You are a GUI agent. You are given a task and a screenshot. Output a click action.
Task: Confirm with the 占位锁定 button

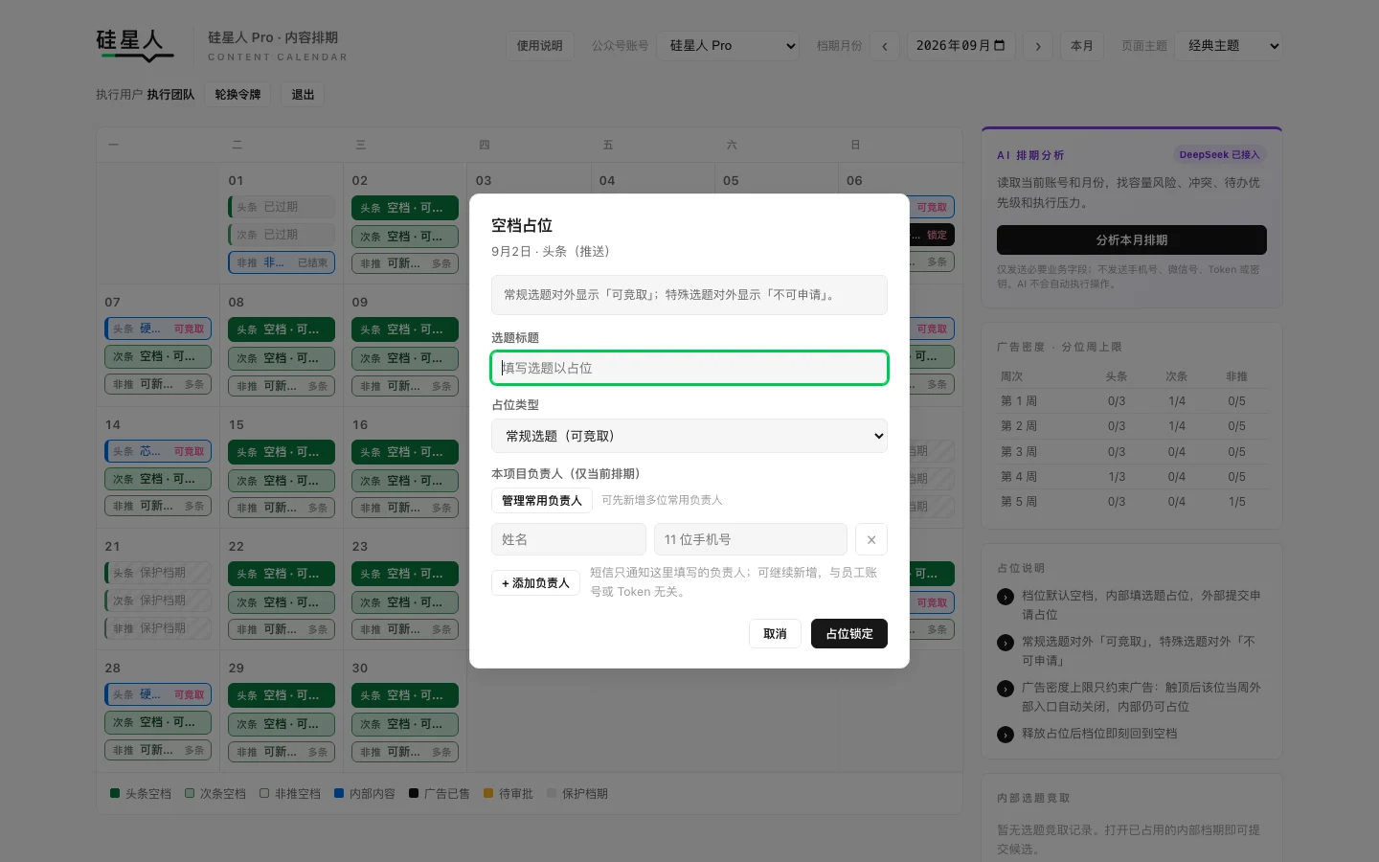(849, 633)
